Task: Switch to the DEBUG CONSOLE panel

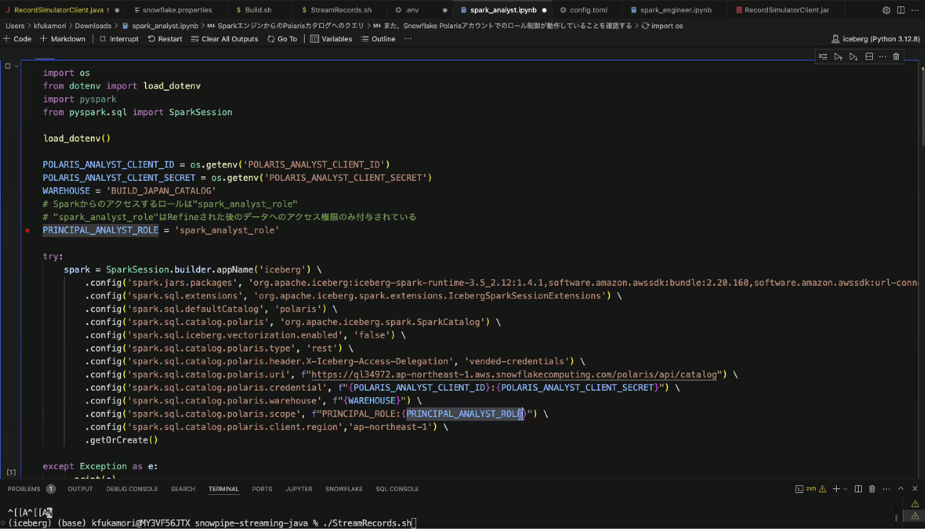Action: click(132, 489)
